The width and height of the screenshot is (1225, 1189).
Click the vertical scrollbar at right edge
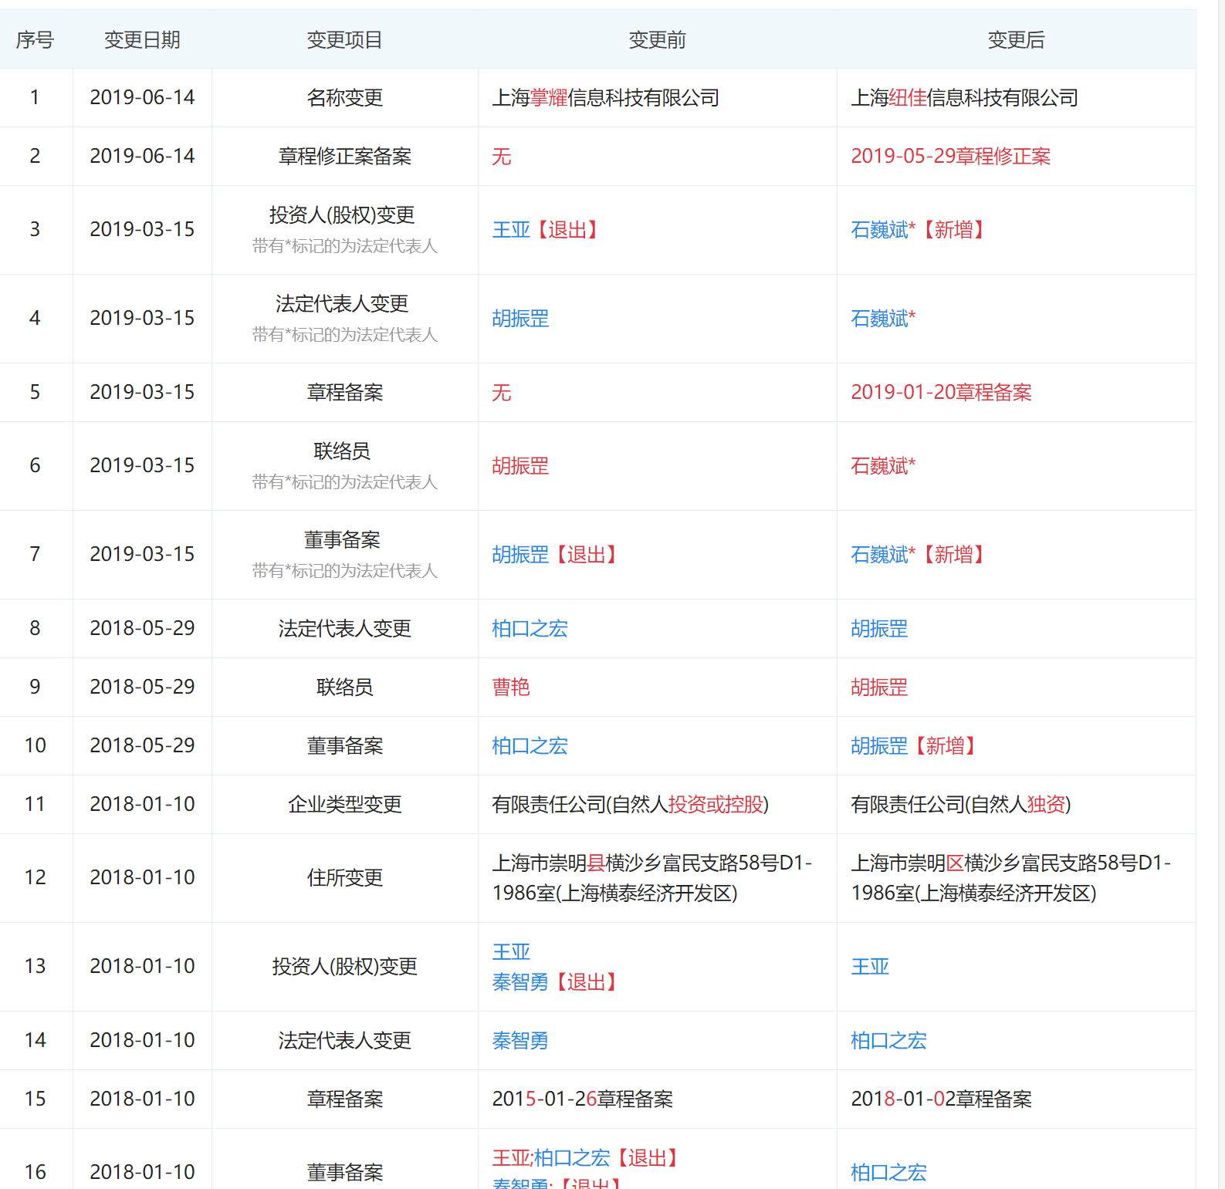1221,594
